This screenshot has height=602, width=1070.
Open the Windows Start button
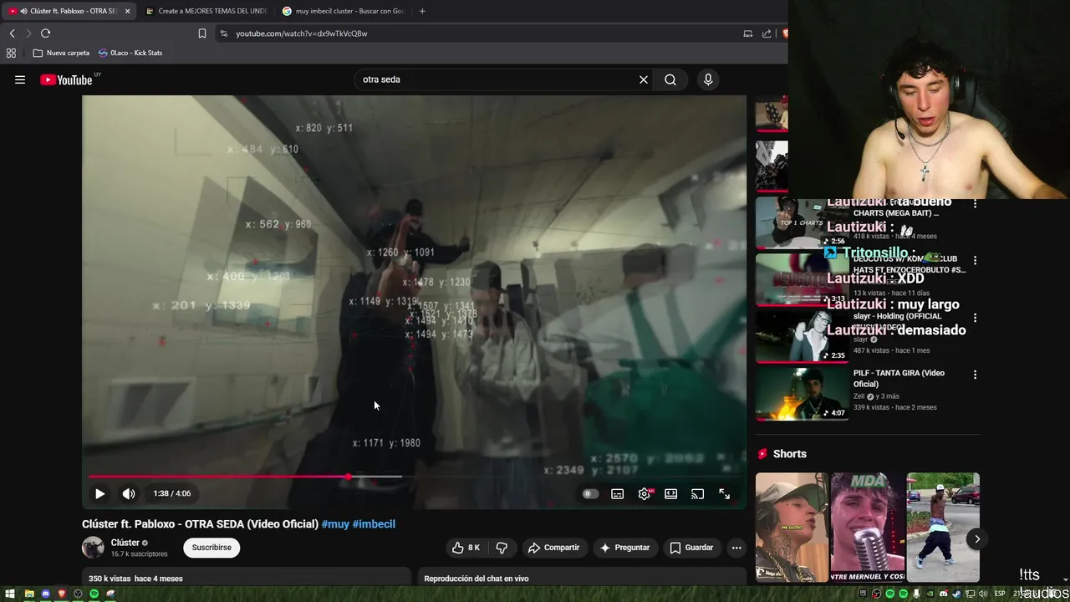[10, 594]
